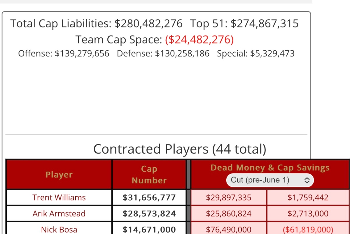
Task: Click the Player column header
Action: 59,175
